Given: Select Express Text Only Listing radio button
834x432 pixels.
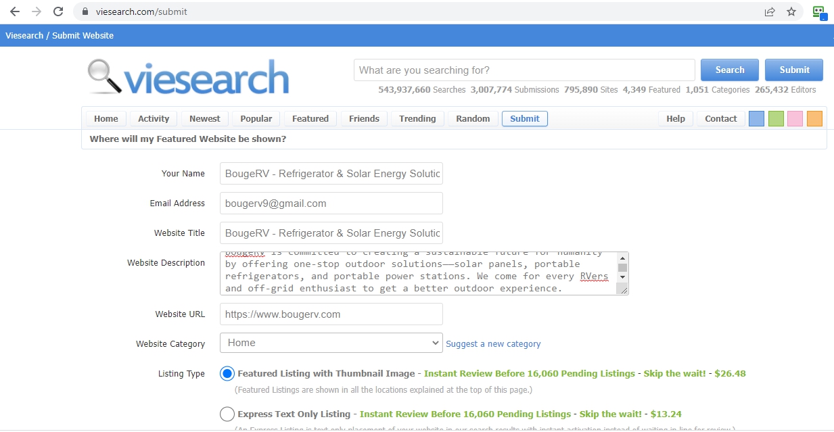Looking at the screenshot, I should pos(227,414).
